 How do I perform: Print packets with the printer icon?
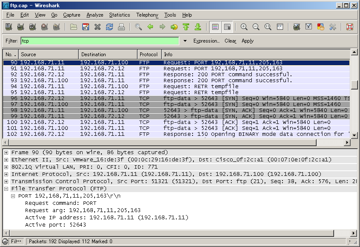121,27
